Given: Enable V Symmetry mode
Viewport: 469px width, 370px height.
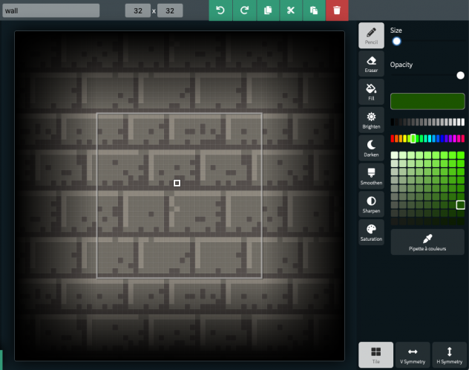Looking at the screenshot, I should coord(413,354).
